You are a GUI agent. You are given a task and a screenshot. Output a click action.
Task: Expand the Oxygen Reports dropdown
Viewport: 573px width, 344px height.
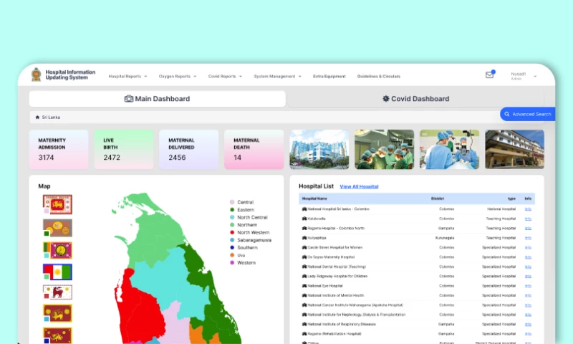coord(178,77)
